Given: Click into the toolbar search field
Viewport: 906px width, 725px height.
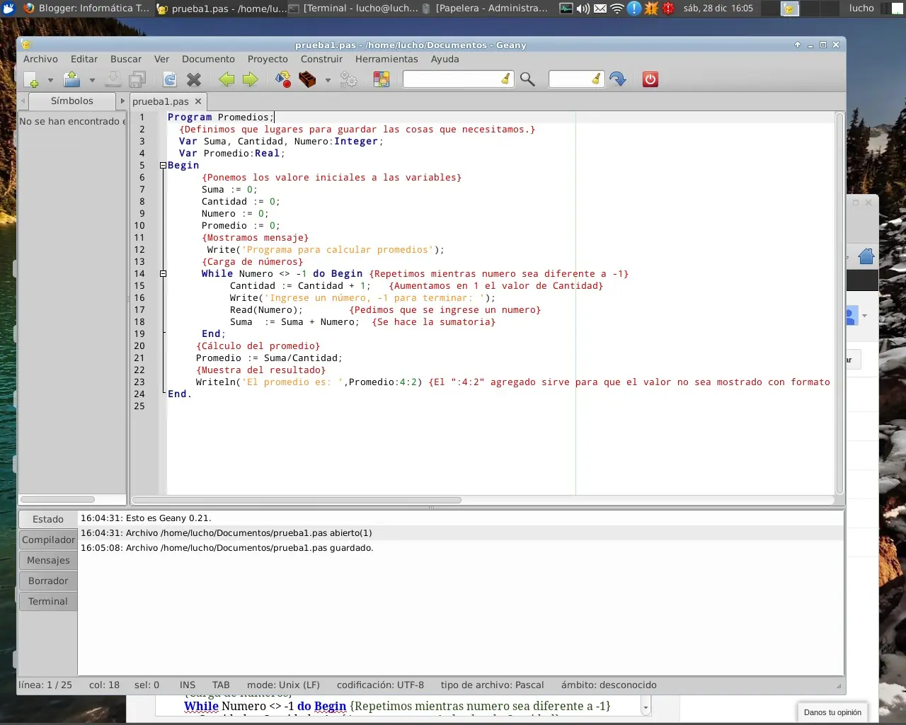Looking at the screenshot, I should tap(452, 79).
